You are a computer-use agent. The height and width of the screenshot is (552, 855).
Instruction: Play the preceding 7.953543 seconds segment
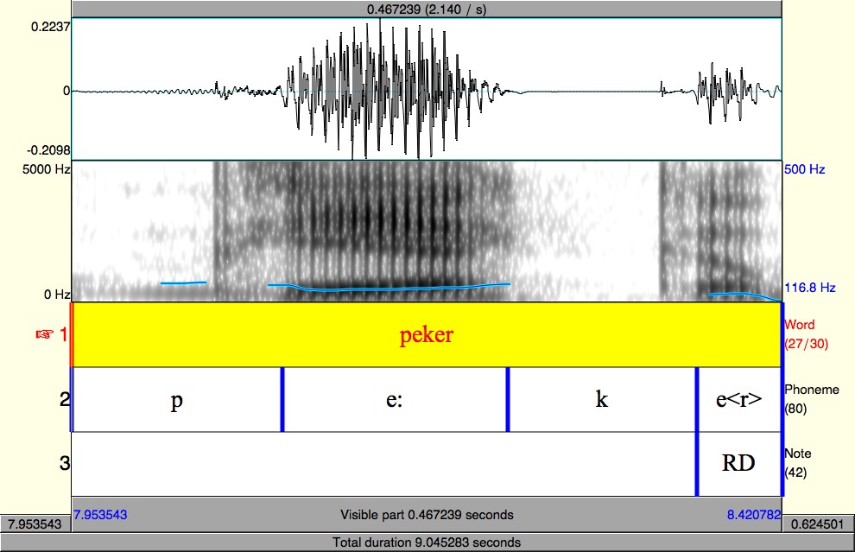tap(35, 524)
